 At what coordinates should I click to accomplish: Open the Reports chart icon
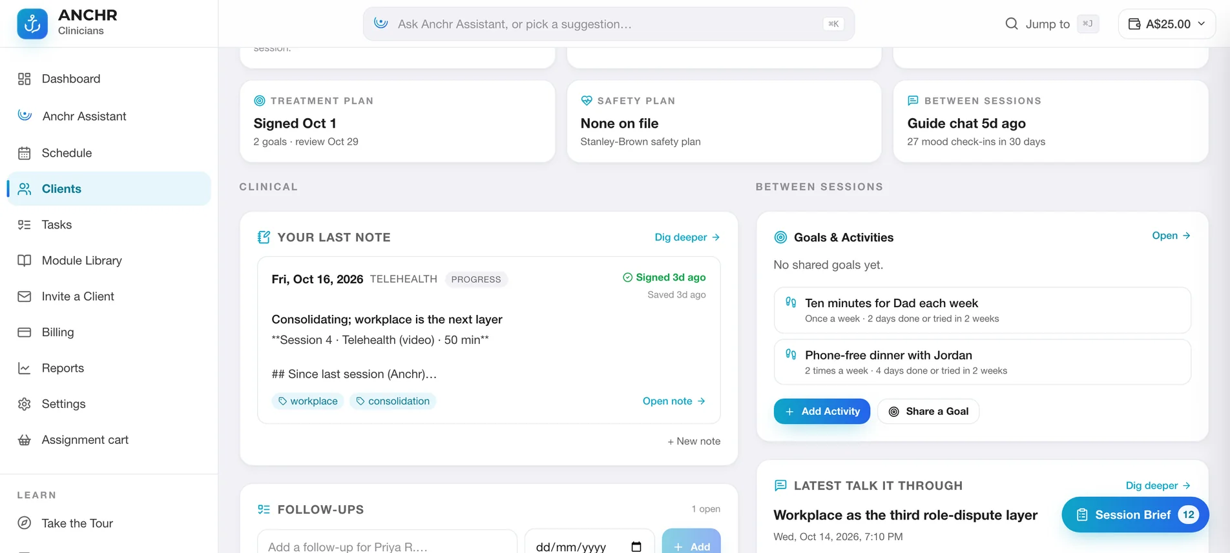click(x=25, y=368)
